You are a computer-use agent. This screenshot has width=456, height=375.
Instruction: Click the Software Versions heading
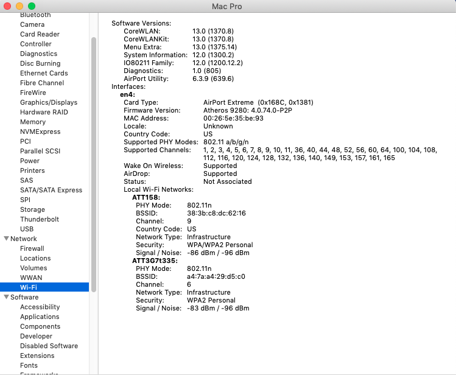(x=141, y=23)
